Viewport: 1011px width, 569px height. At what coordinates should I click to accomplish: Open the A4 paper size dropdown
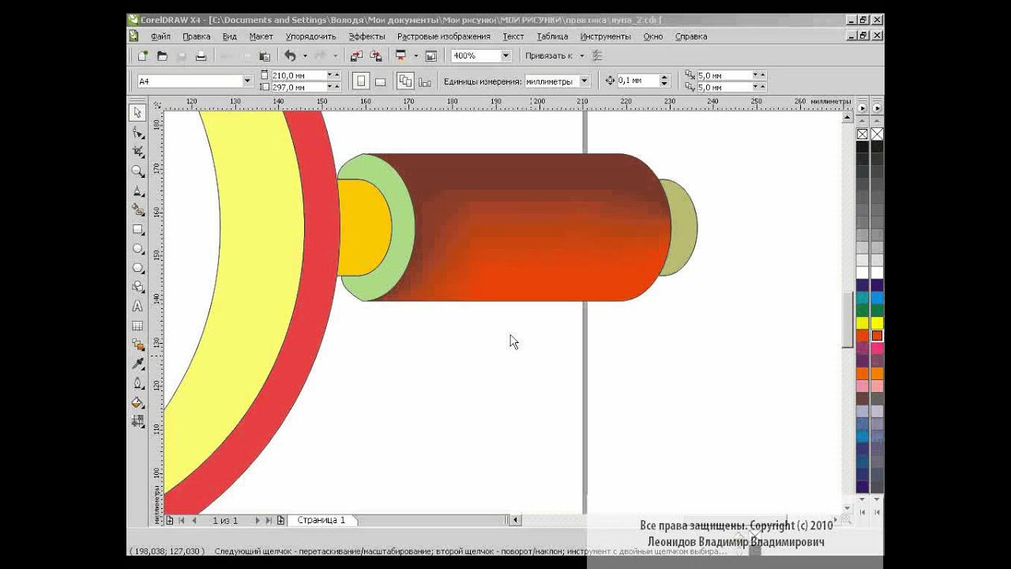[x=246, y=81]
